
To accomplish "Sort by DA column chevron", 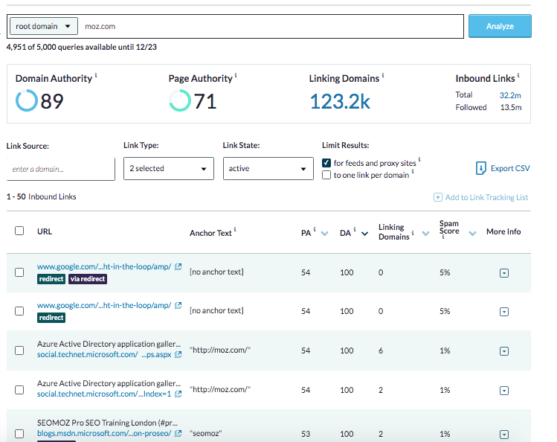I will (365, 234).
